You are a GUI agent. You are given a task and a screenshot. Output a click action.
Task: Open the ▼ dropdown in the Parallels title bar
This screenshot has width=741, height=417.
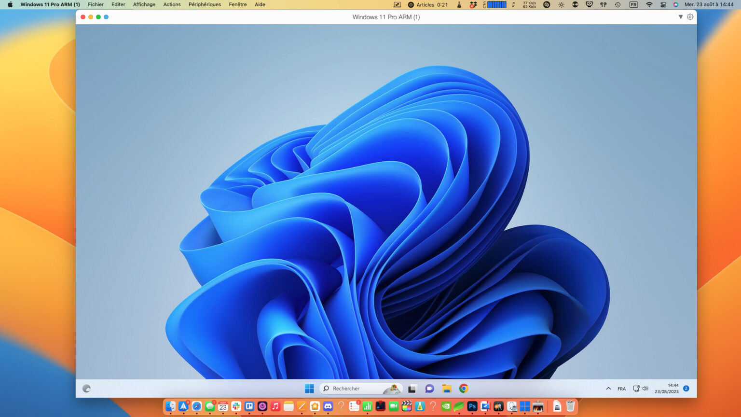click(x=680, y=16)
